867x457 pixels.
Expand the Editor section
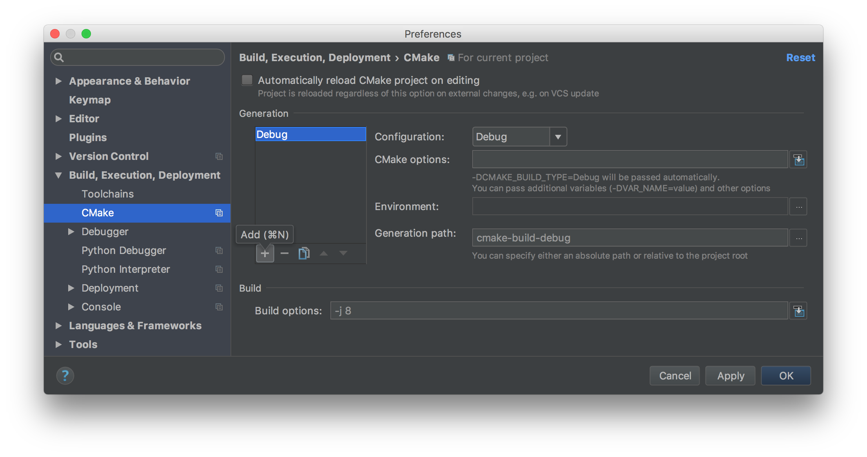[58, 119]
